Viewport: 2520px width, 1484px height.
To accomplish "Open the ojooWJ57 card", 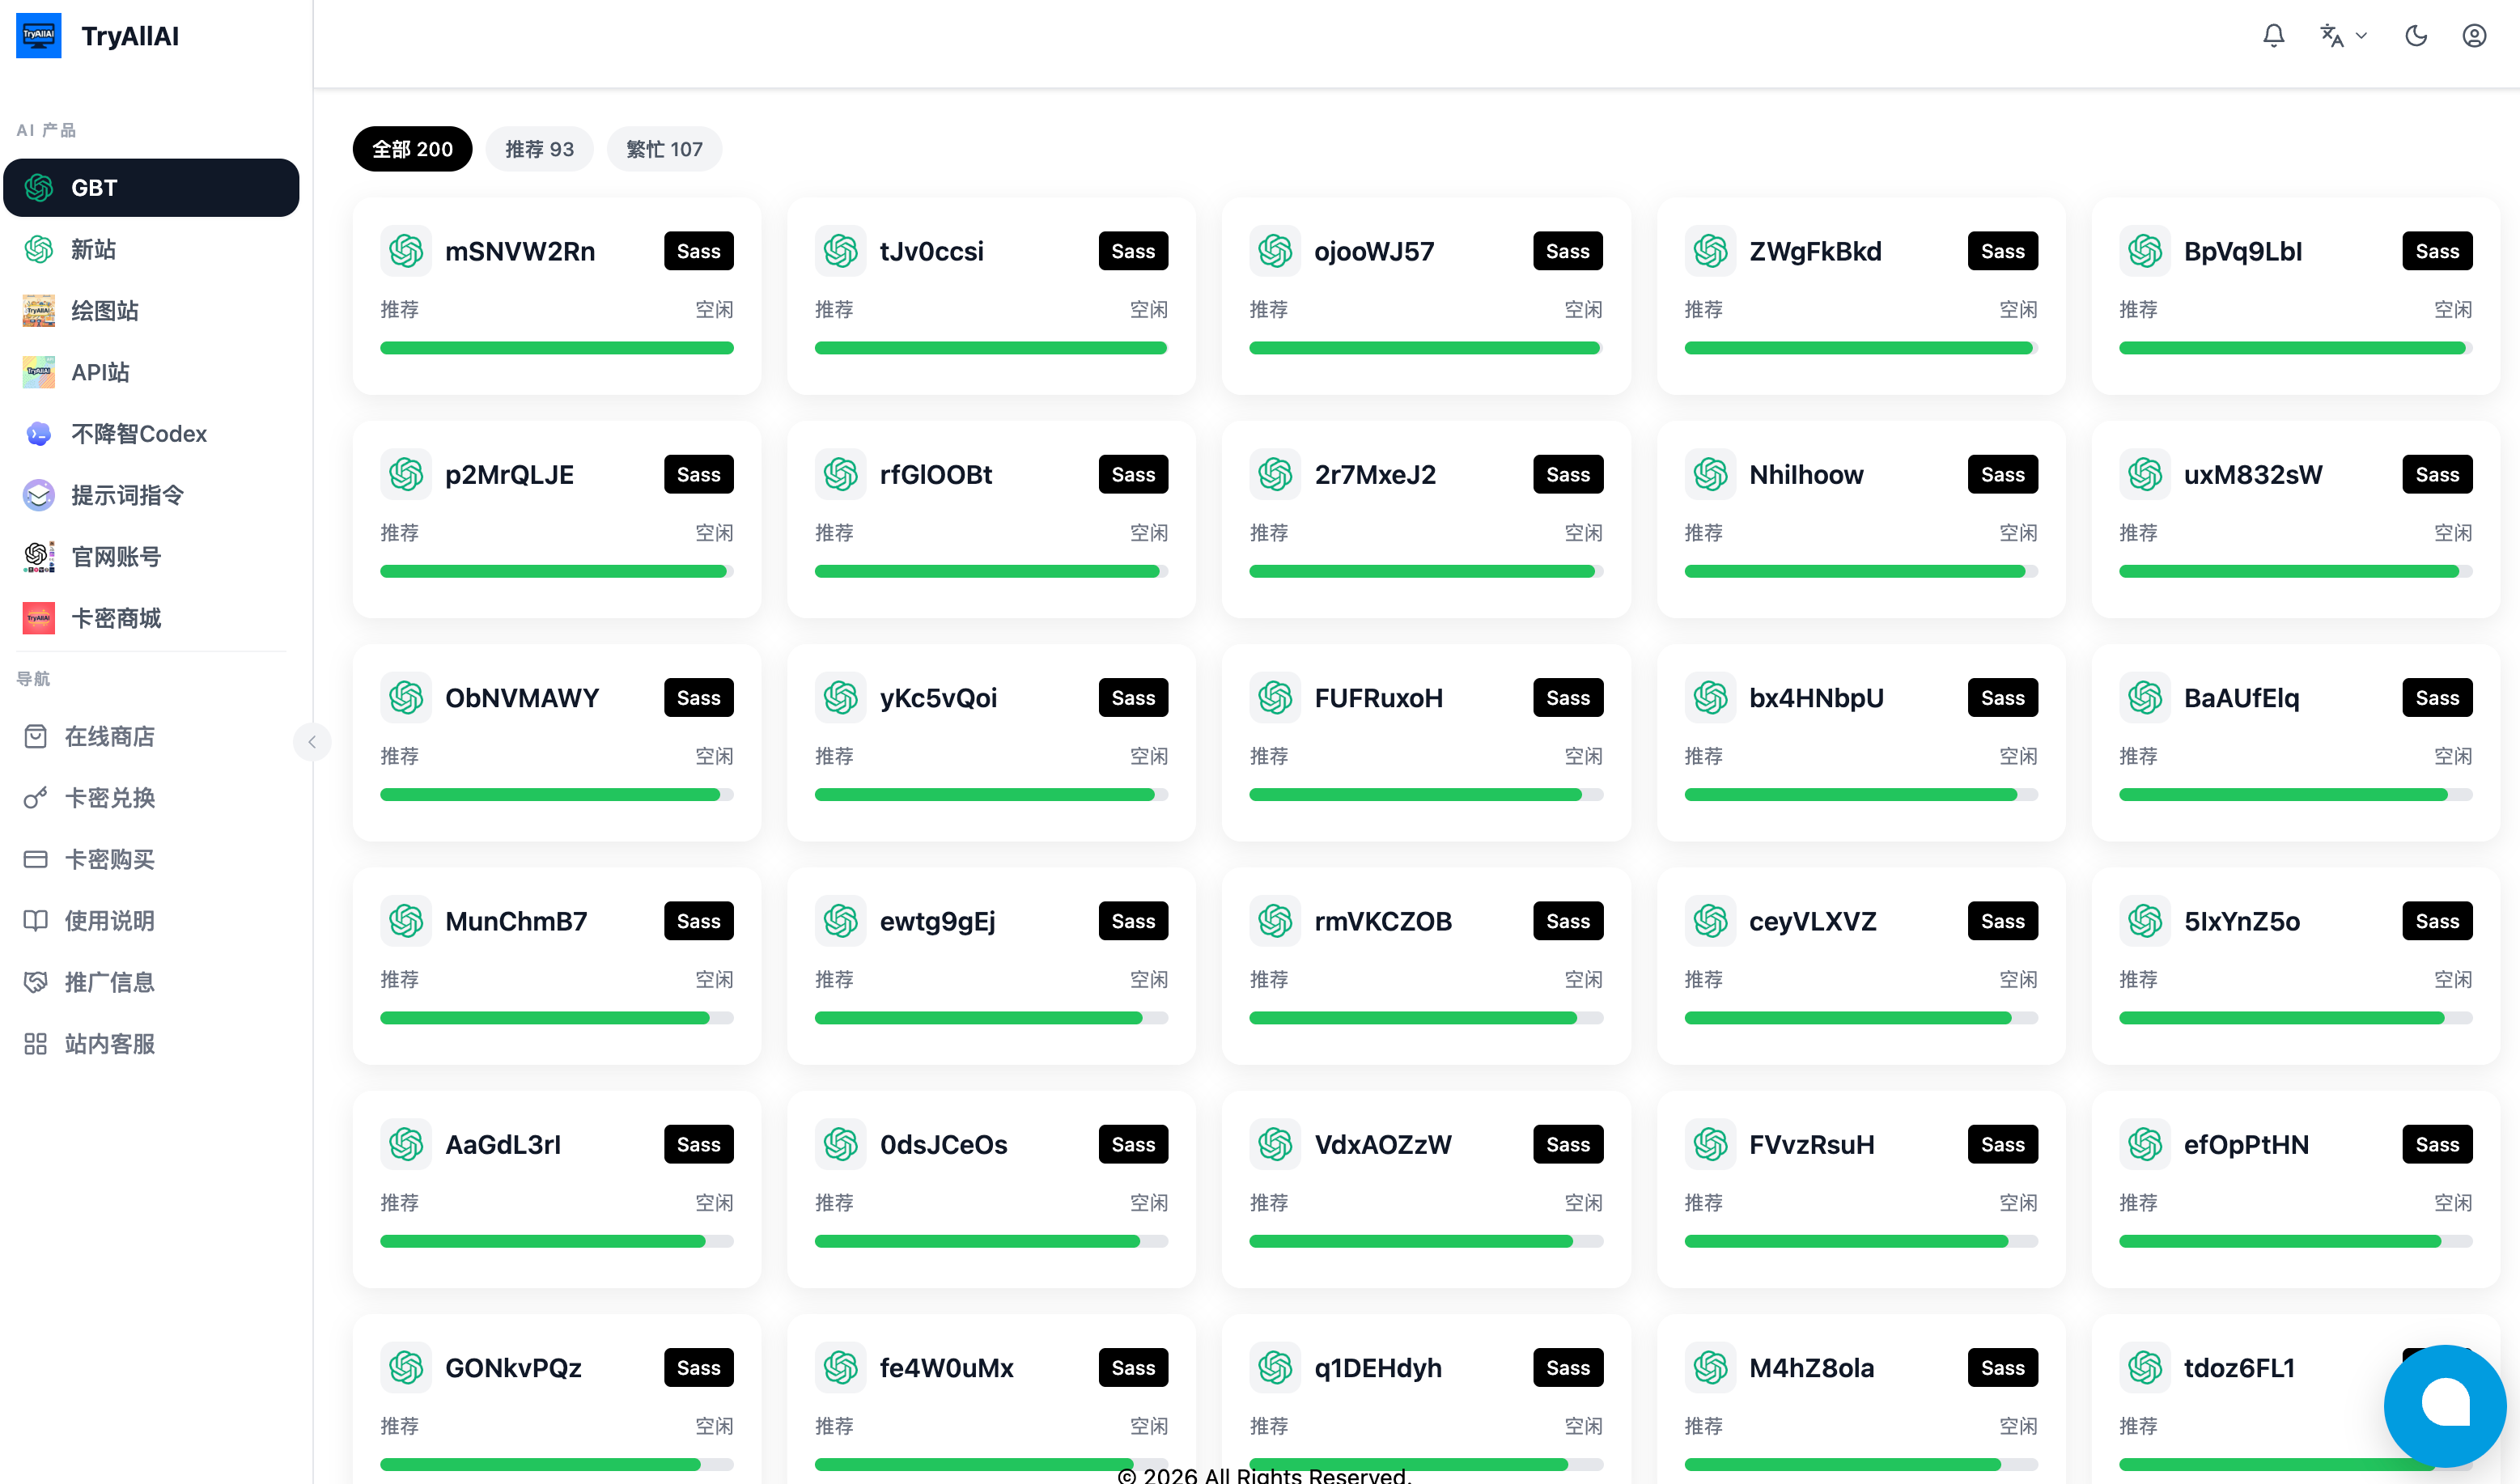I will [x=1426, y=296].
